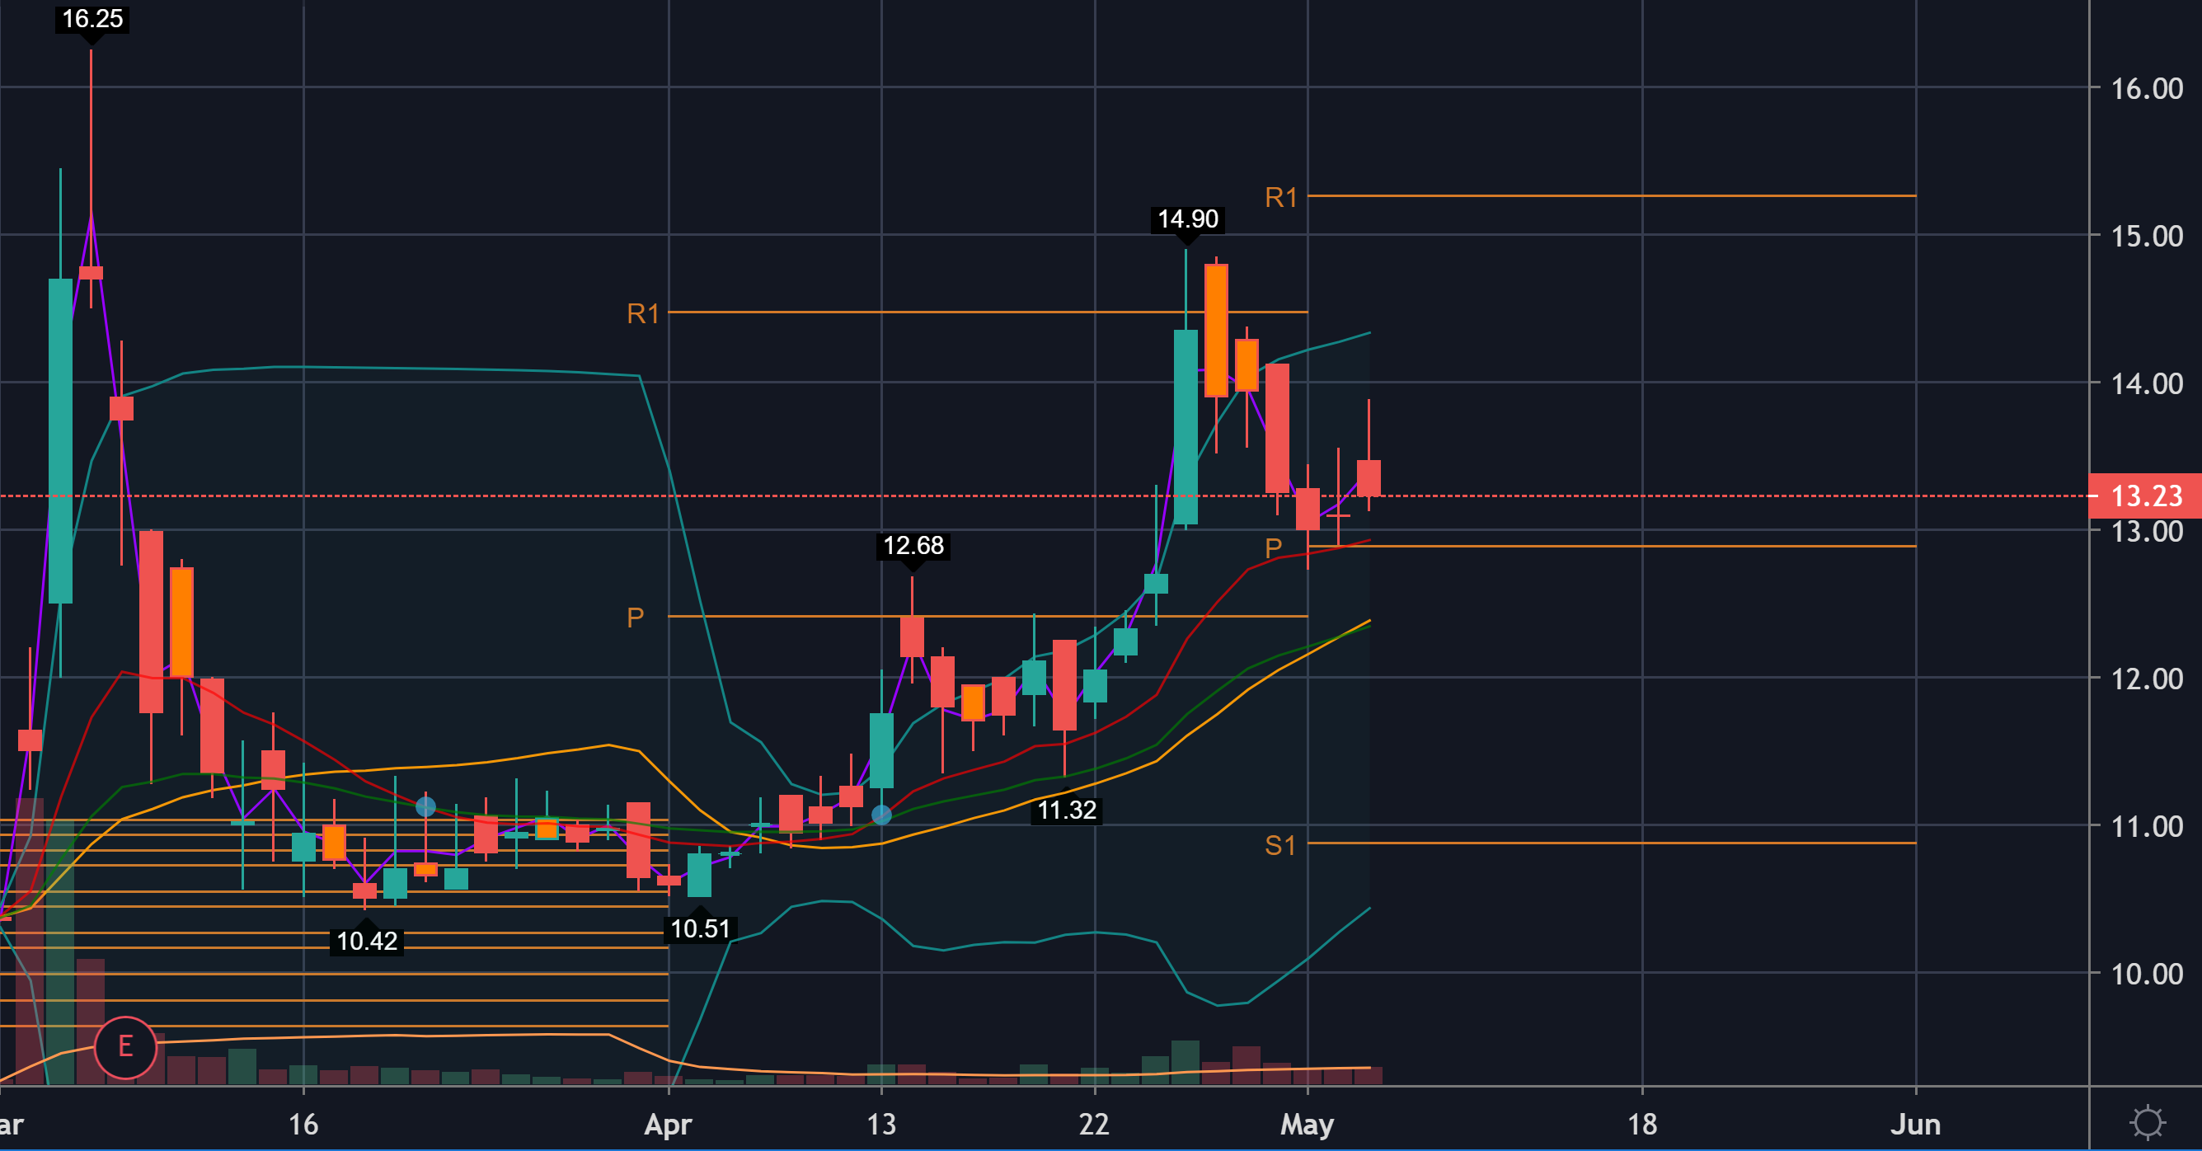Click the 15.00 price axis value
The width and height of the screenshot is (2202, 1151).
point(2147,236)
